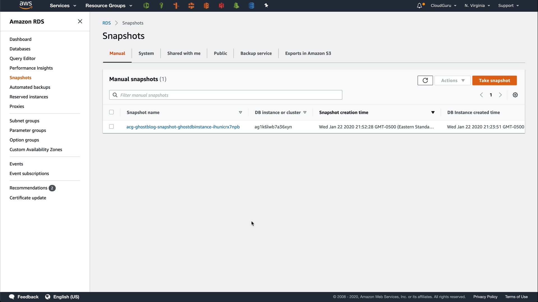Check the acg-ghostblog snapshot row checkbox
Viewport: 538px width, 302px height.
[x=112, y=127]
